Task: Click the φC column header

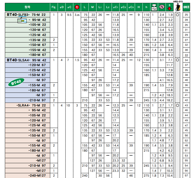Action: 69,7
